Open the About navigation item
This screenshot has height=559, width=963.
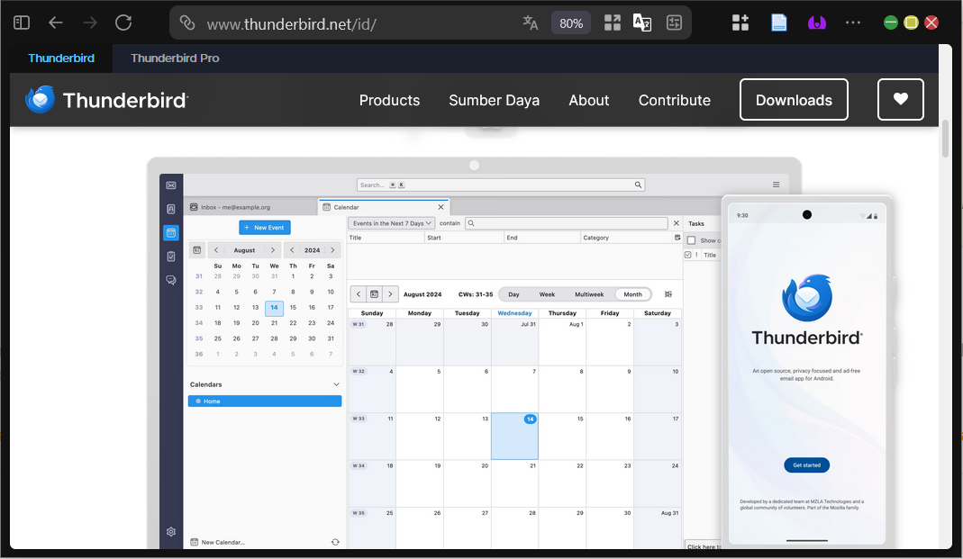tap(588, 100)
